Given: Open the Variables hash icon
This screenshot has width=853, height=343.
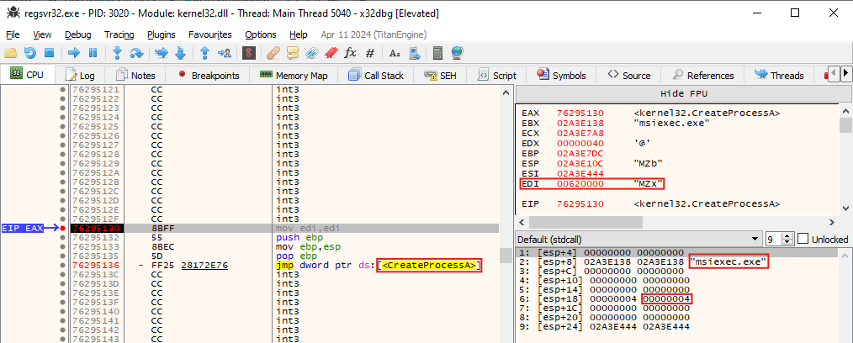Looking at the screenshot, I should pos(370,53).
